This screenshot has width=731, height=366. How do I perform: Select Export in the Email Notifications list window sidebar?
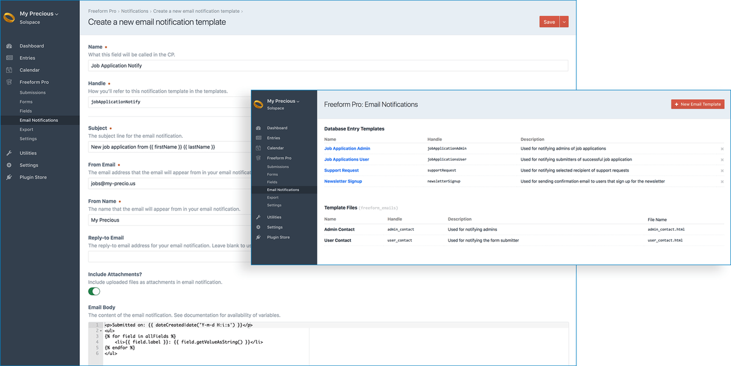click(273, 197)
